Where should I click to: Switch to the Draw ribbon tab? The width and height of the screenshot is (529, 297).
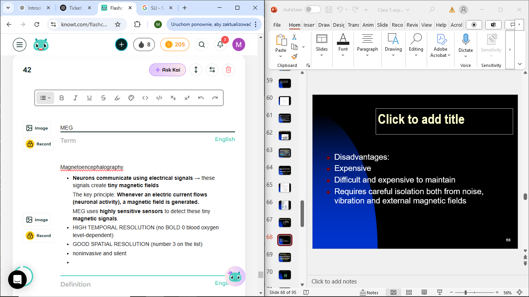click(324, 25)
